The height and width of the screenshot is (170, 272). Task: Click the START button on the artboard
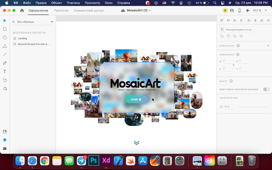click(x=137, y=99)
